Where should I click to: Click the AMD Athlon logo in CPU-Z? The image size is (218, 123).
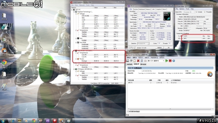pyautogui.click(x=167, y=16)
